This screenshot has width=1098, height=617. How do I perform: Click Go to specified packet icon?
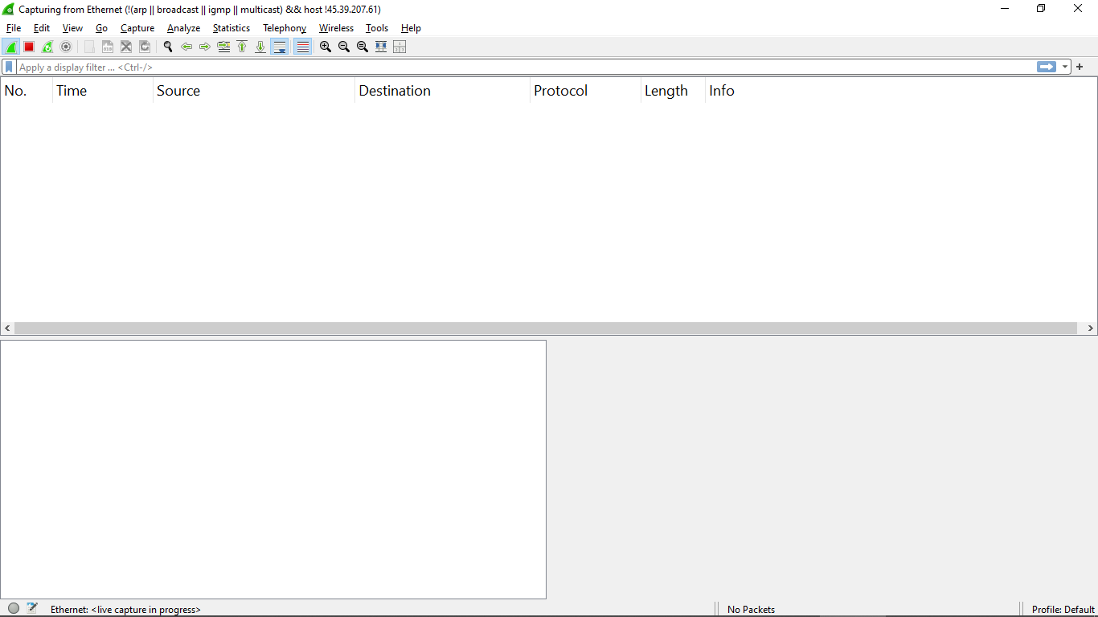pos(223,47)
